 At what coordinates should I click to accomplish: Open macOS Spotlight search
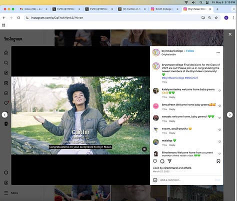pos(201,2)
